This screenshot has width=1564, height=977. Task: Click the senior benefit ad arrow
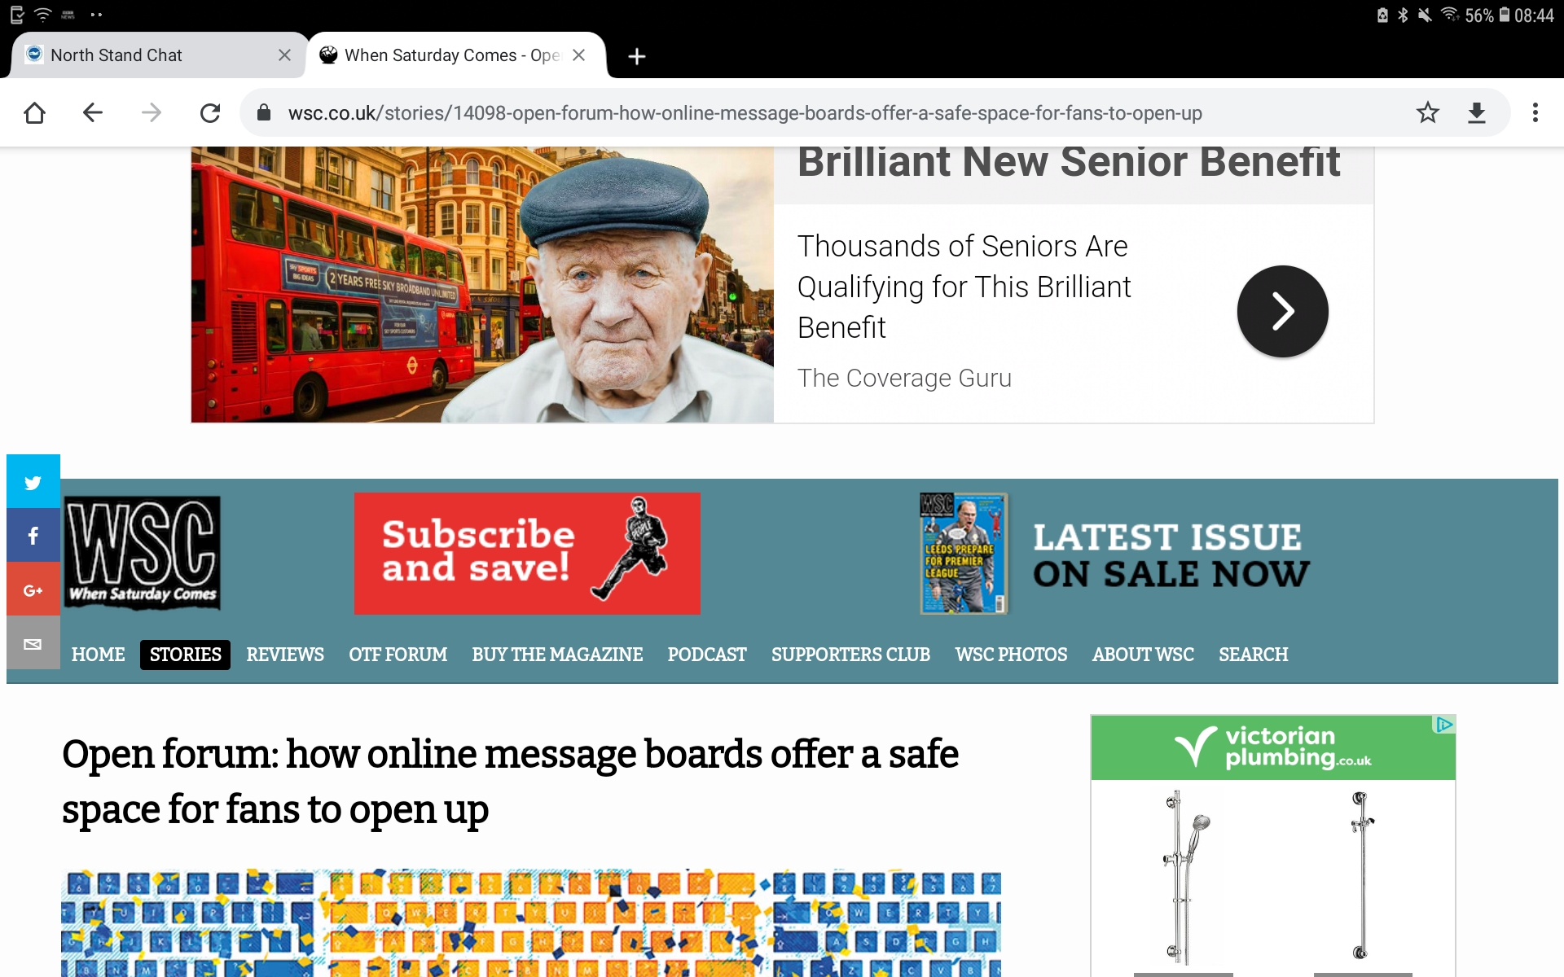pyautogui.click(x=1282, y=311)
